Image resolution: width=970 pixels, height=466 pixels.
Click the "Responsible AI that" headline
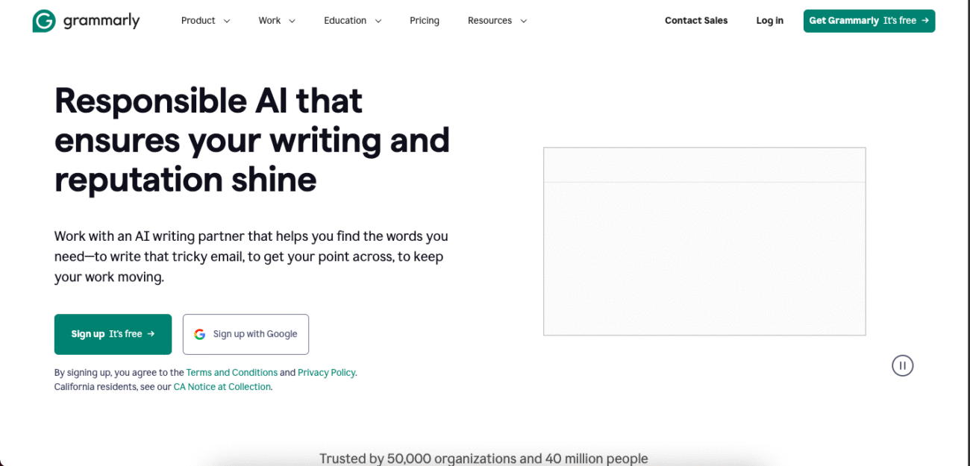coord(208,101)
